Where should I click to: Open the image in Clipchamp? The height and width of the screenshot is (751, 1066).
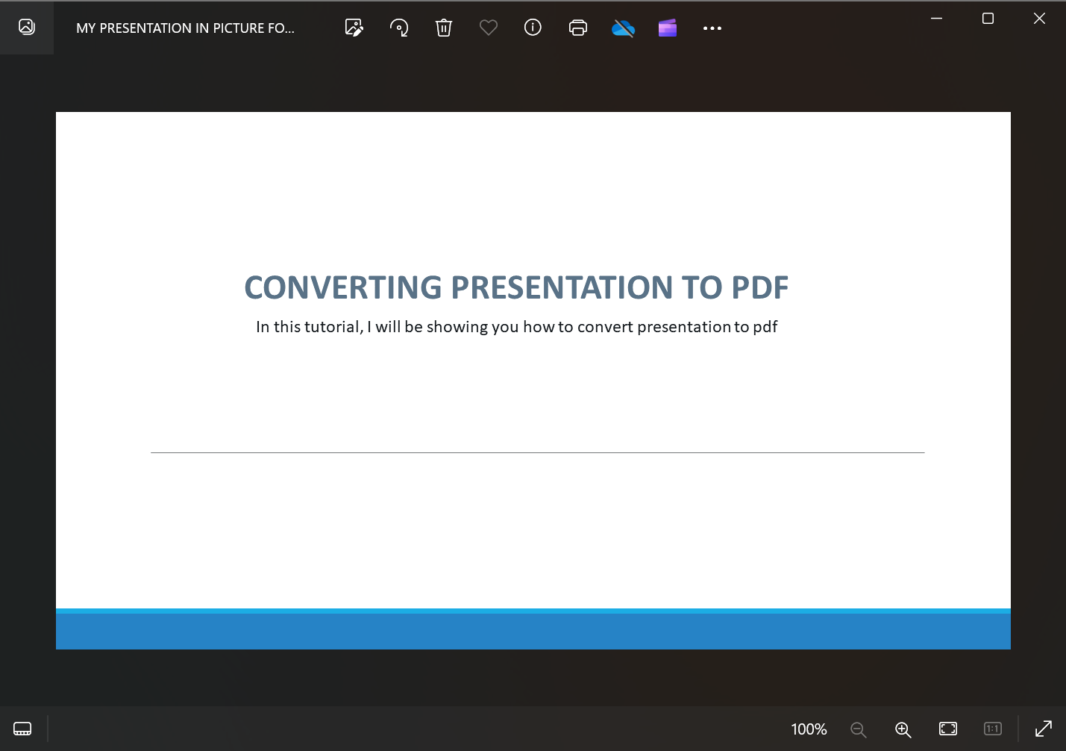[667, 28]
